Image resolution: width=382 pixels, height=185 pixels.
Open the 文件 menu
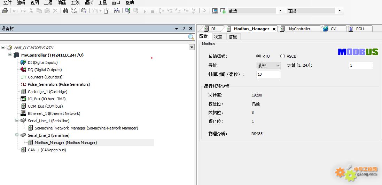tap(7, 3)
